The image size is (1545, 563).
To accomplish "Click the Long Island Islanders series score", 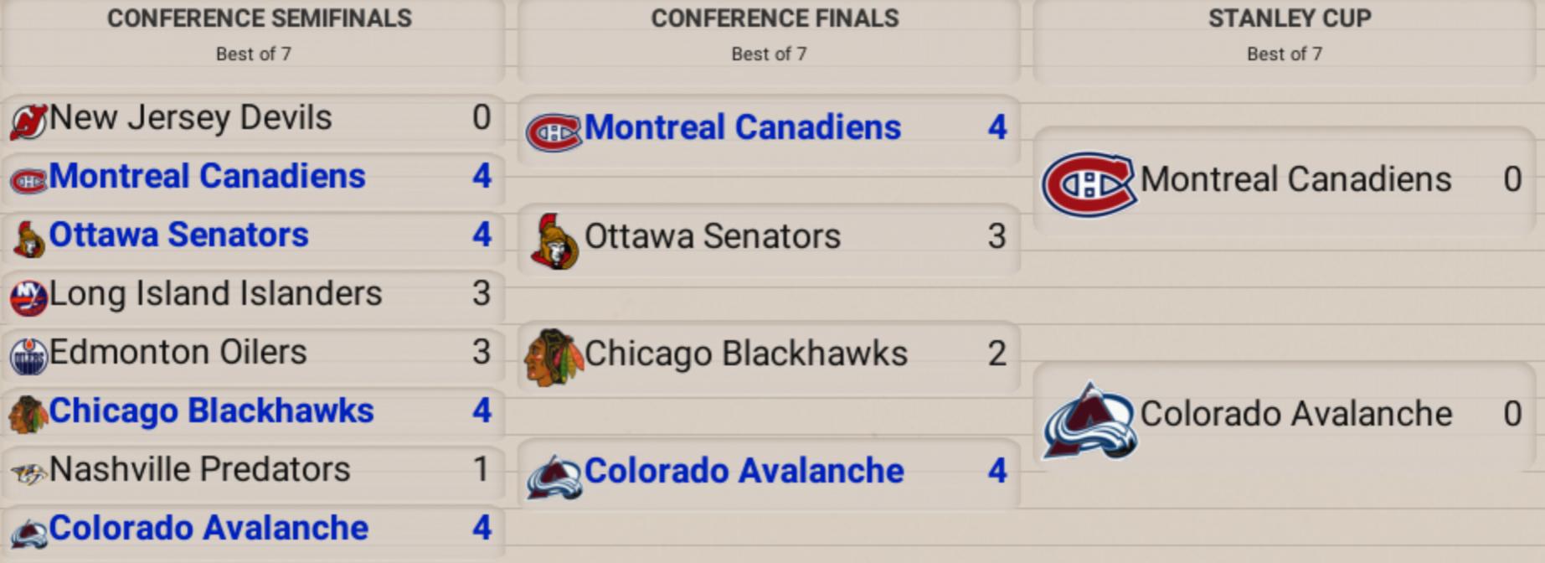I will pyautogui.click(x=481, y=294).
